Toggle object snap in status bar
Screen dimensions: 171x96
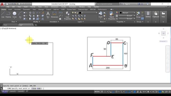129,92
